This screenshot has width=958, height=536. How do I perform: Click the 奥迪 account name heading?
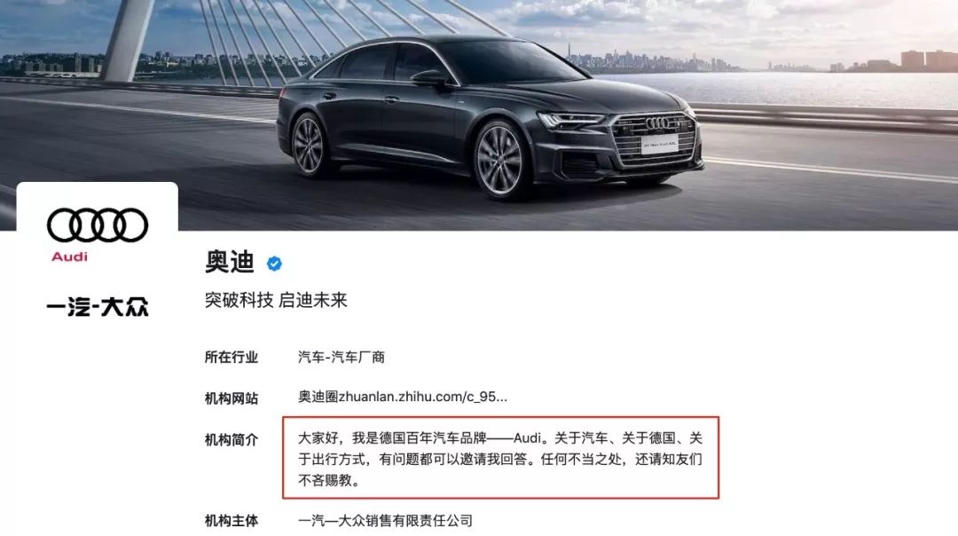230,262
